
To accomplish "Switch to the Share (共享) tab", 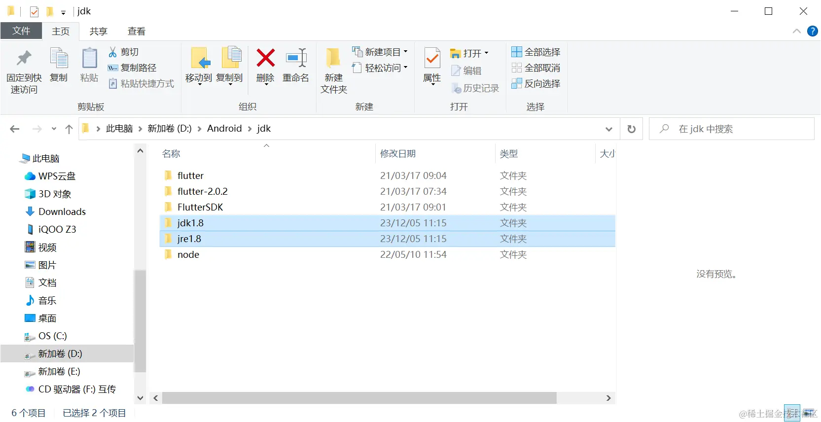I will click(98, 31).
